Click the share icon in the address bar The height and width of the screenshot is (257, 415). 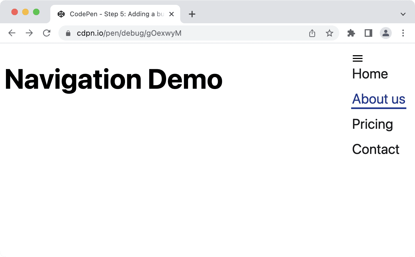pos(312,33)
